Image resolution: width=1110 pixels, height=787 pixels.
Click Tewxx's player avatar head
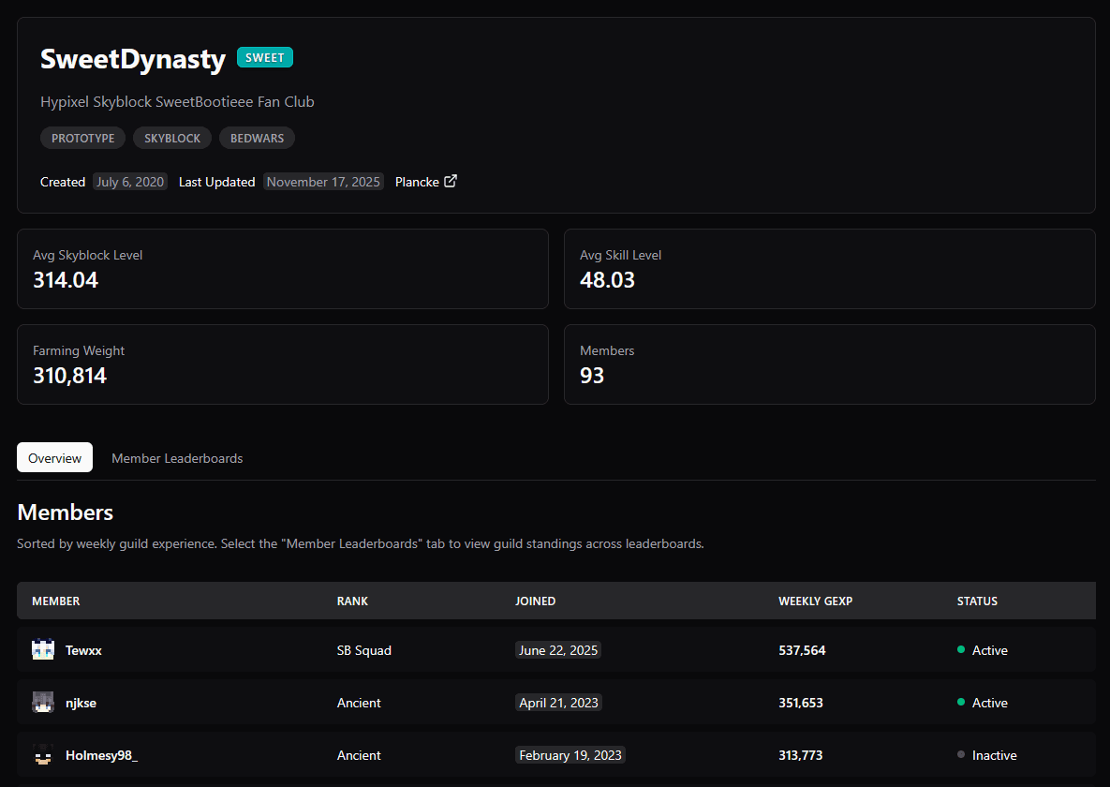[43, 649]
